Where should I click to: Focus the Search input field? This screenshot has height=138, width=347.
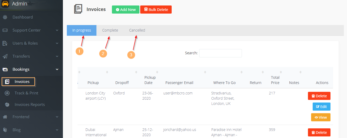(220, 53)
